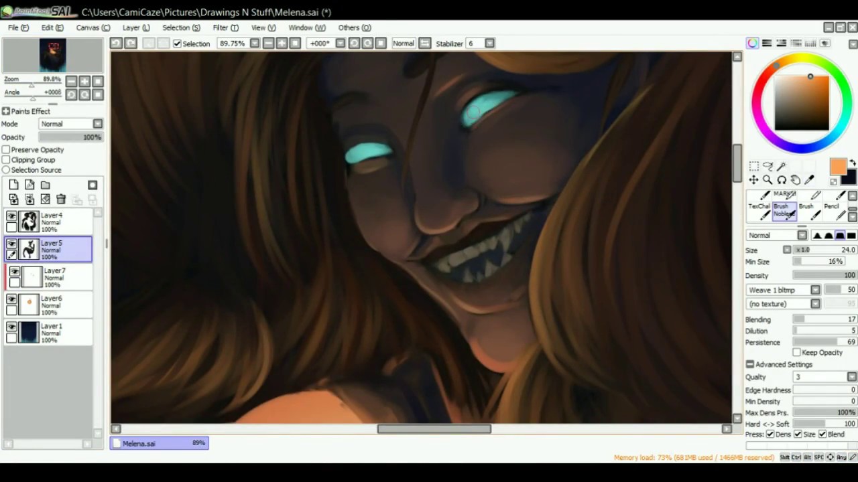Click the undo arrow in toolbar
Screen dimensions: 858x482
[x=116, y=44]
